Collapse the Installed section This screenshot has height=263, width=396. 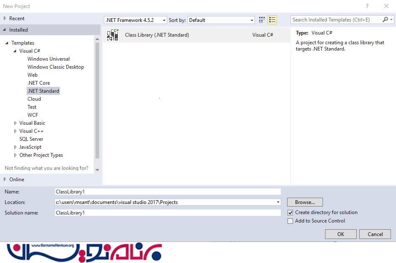4,30
